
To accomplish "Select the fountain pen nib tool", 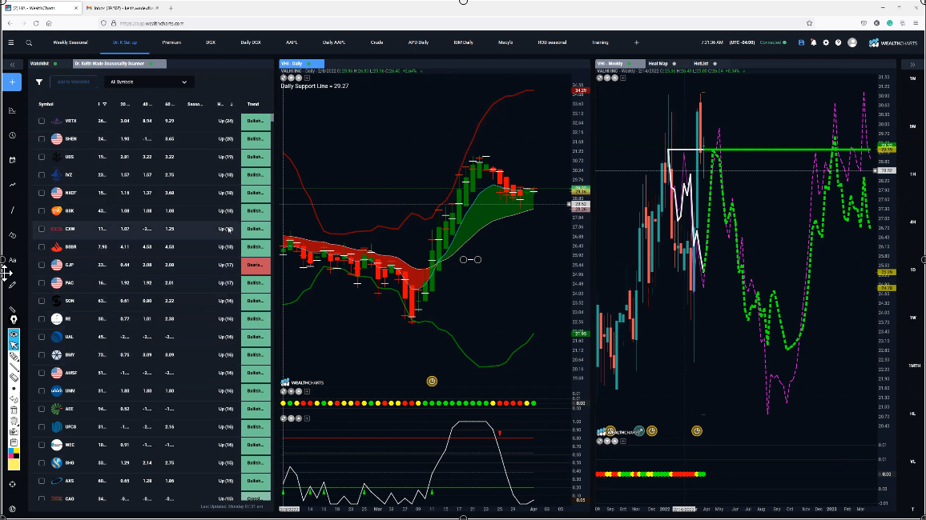I will 14,319.
